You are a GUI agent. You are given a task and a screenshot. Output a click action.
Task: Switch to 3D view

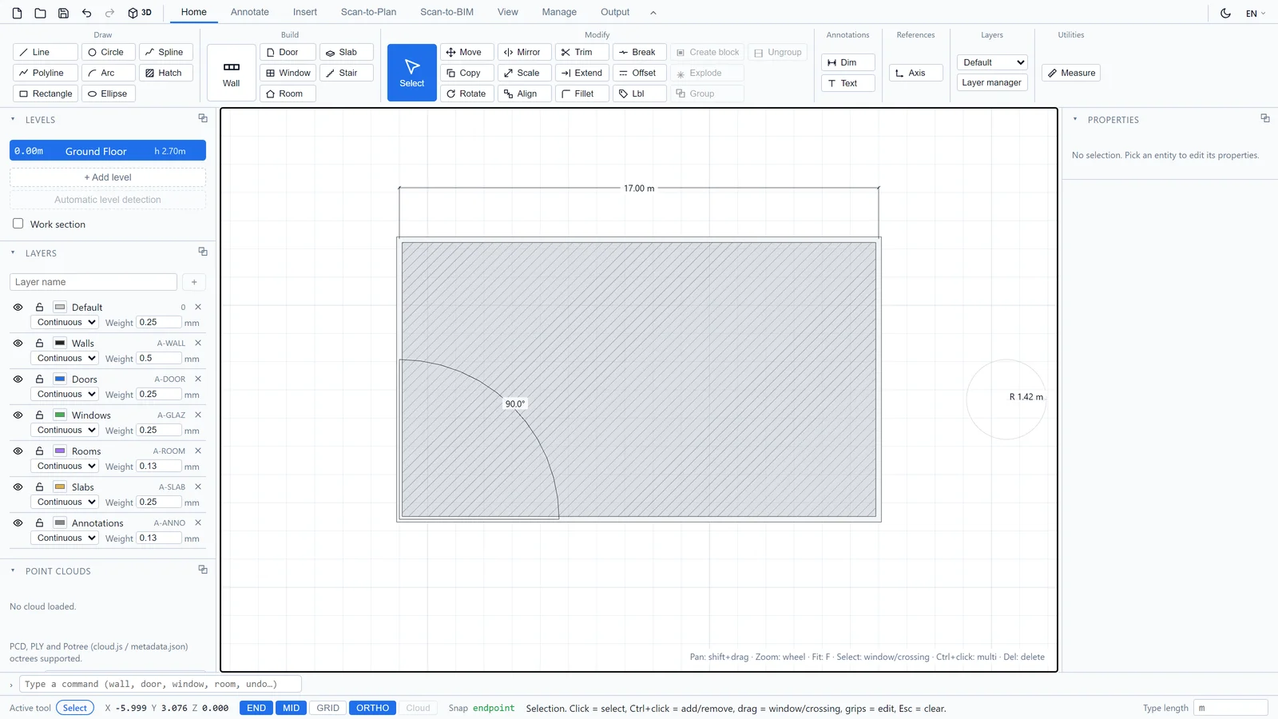pos(140,13)
